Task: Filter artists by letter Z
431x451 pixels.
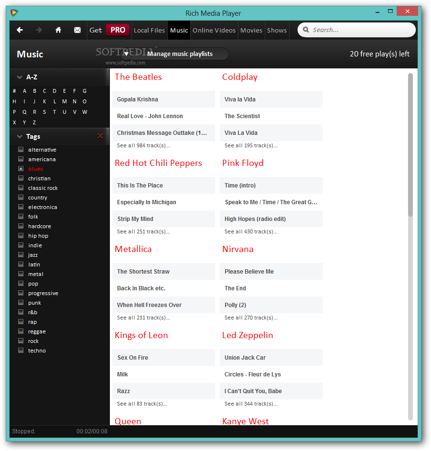Action: coord(34,122)
